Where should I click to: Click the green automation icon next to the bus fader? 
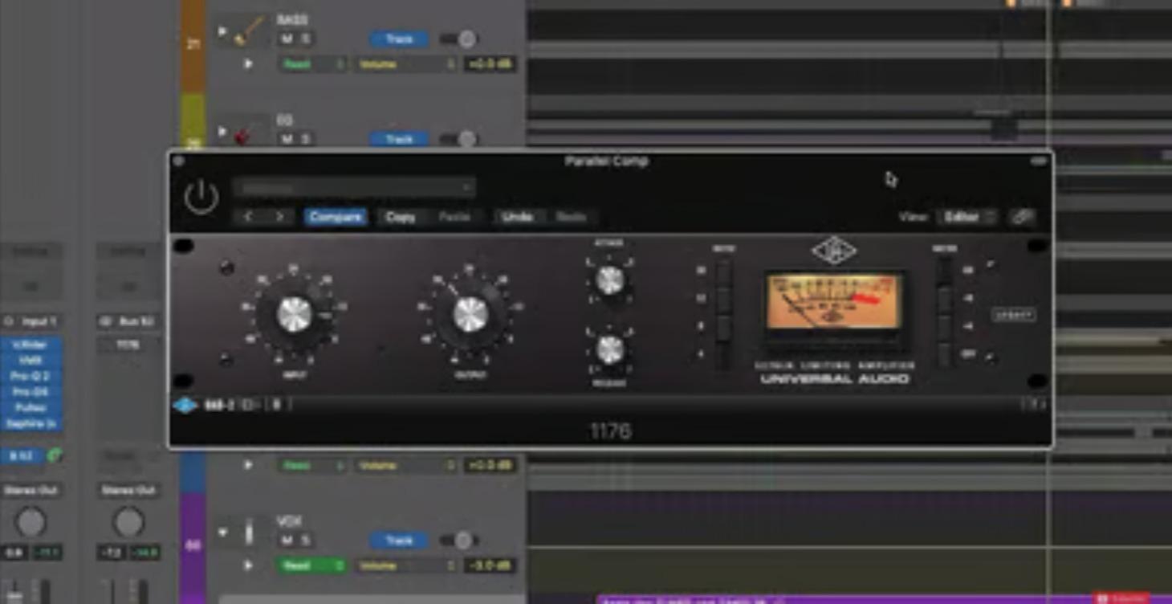click(54, 455)
